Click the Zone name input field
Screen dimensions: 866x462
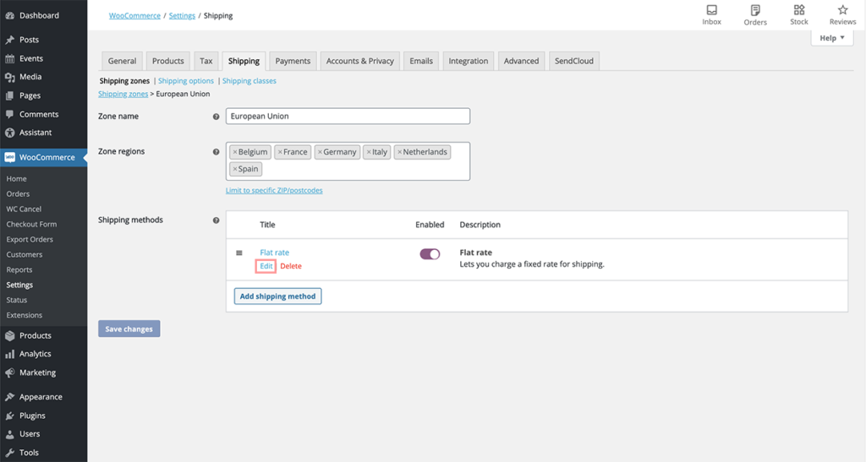[x=348, y=117]
